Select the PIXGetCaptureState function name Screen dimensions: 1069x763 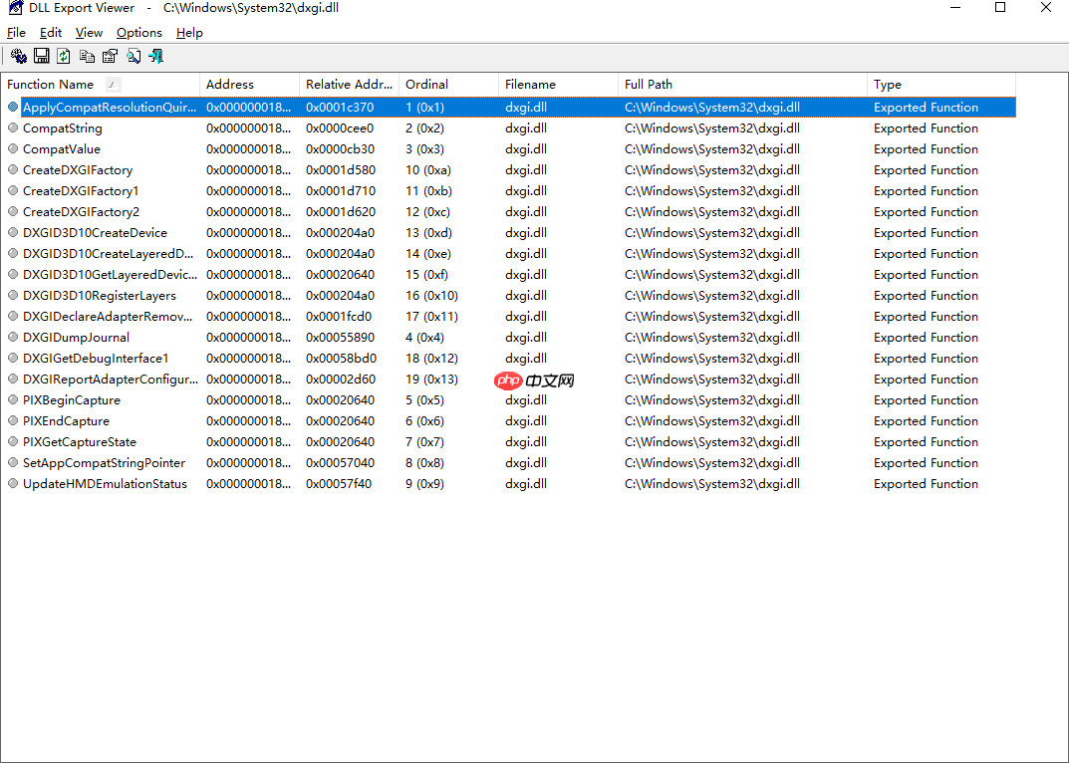tap(80, 442)
